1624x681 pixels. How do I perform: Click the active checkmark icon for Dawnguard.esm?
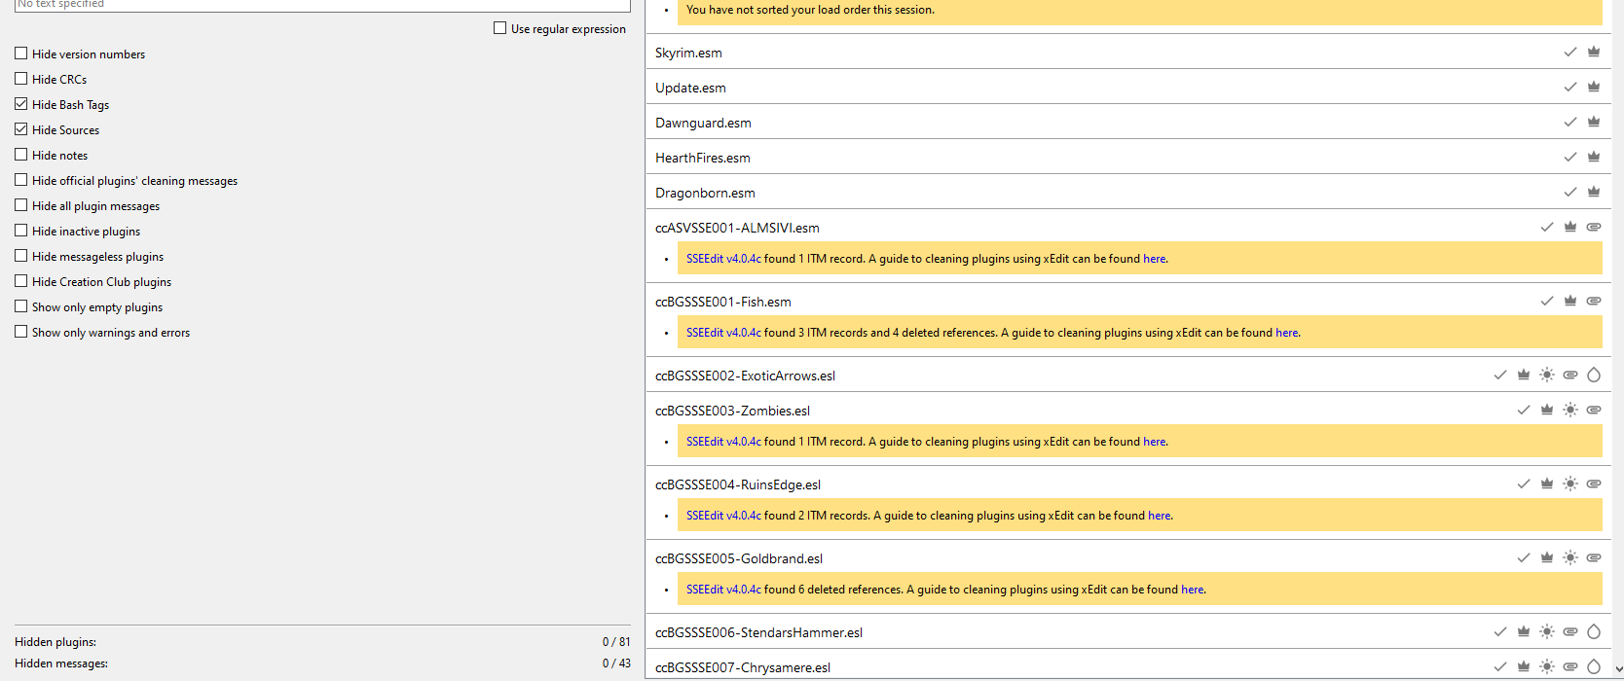[x=1570, y=123]
